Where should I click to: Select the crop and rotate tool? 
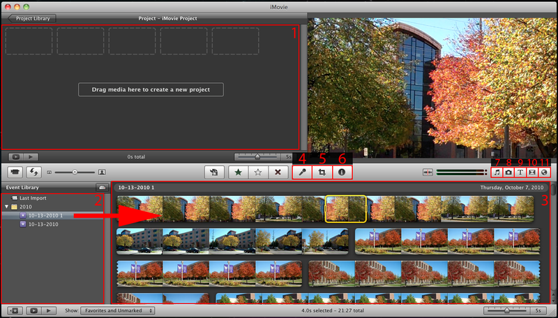pos(322,172)
